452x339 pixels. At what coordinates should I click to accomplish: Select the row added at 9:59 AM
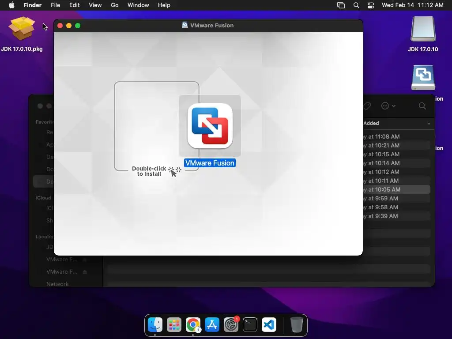point(397,198)
